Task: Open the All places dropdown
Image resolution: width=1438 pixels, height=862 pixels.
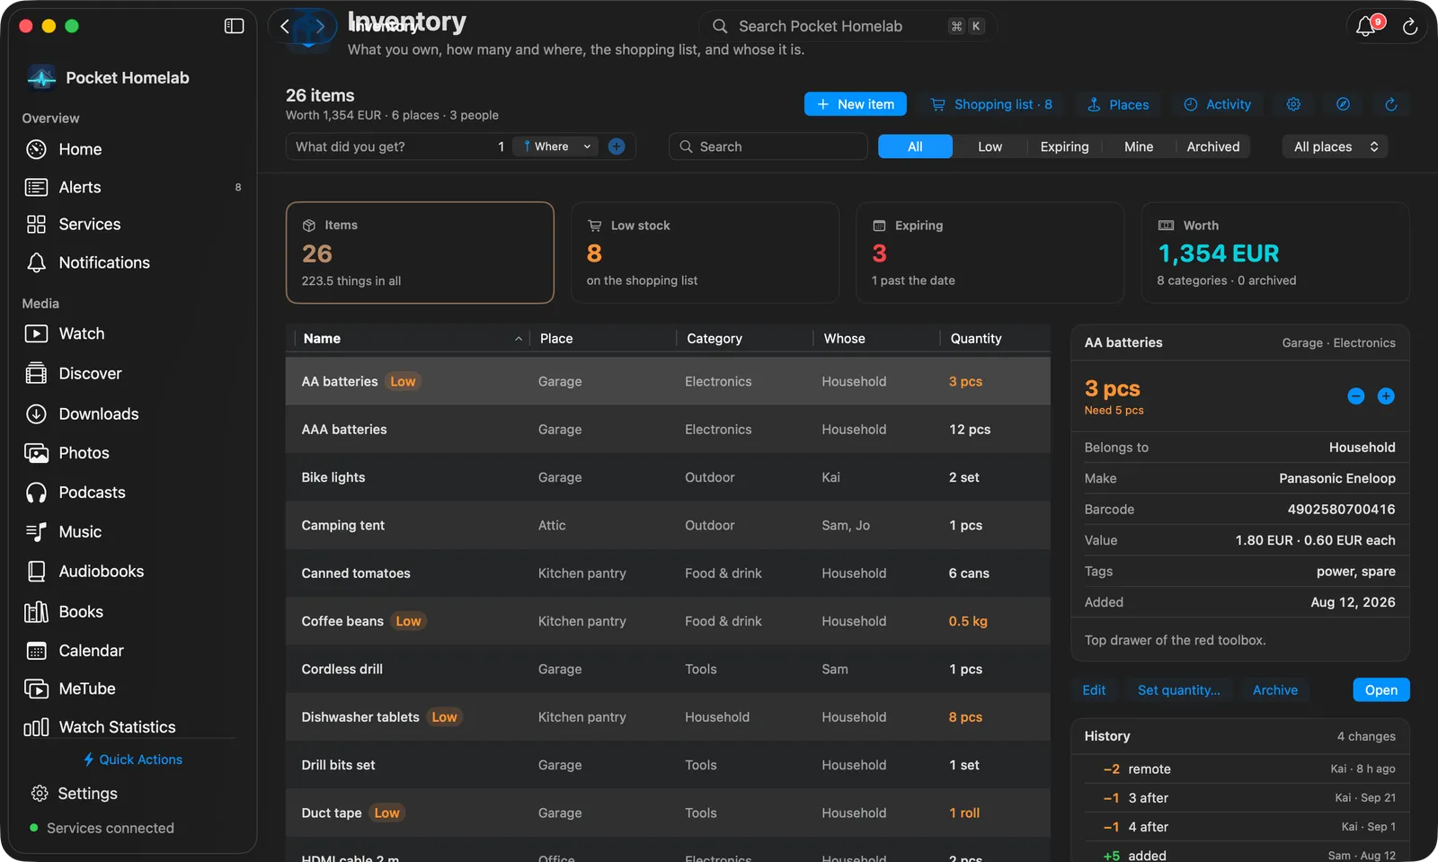Action: (x=1335, y=147)
